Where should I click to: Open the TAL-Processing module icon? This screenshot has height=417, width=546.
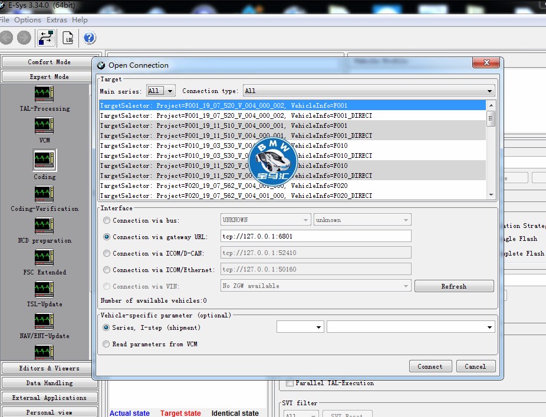click(44, 94)
